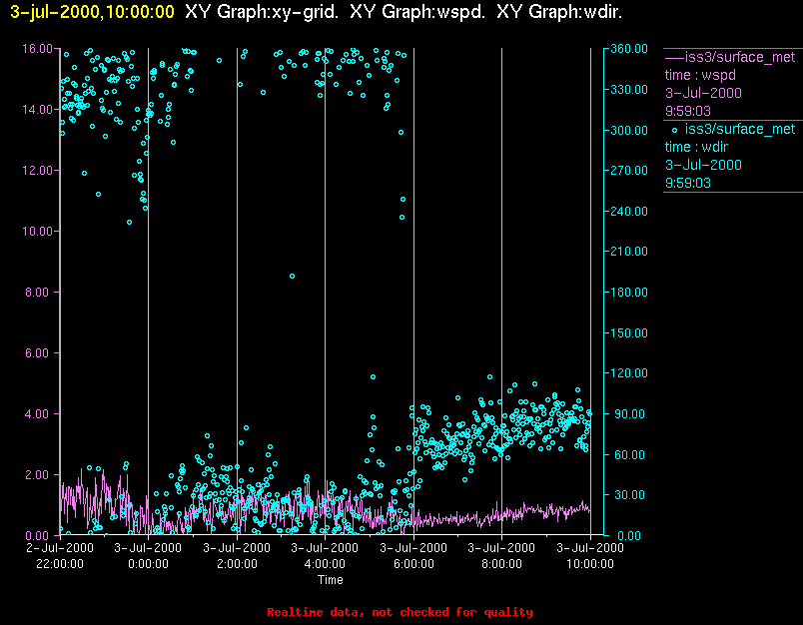The height and width of the screenshot is (625, 803).
Task: Click the 3-Jul-2000 8:00:00 time label
Action: click(501, 556)
